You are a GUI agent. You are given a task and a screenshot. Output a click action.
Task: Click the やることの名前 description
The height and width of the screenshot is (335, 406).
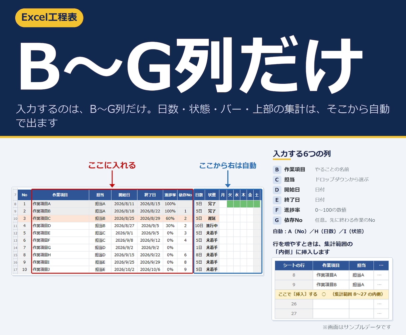332,169
